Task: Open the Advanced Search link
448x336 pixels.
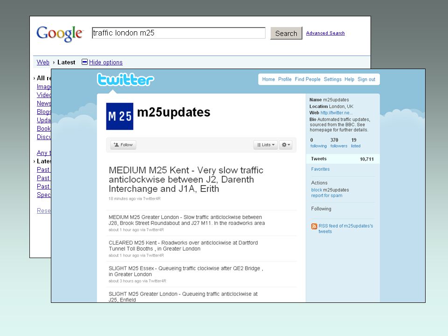Action: (x=325, y=33)
